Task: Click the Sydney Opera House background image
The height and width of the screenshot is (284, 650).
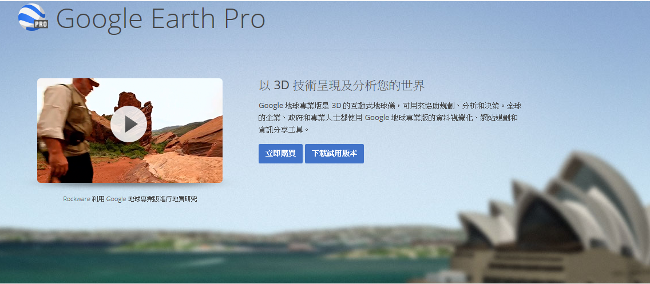Action: (552, 219)
